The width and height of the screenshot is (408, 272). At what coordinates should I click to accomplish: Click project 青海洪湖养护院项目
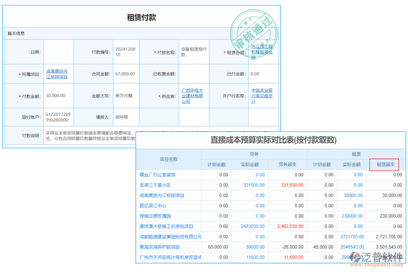tap(159, 247)
